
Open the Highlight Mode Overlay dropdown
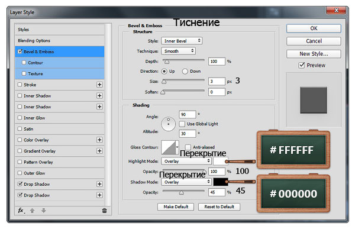coord(186,161)
